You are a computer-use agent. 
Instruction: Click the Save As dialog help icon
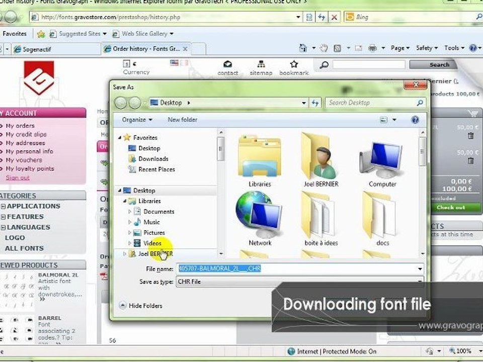pos(415,120)
